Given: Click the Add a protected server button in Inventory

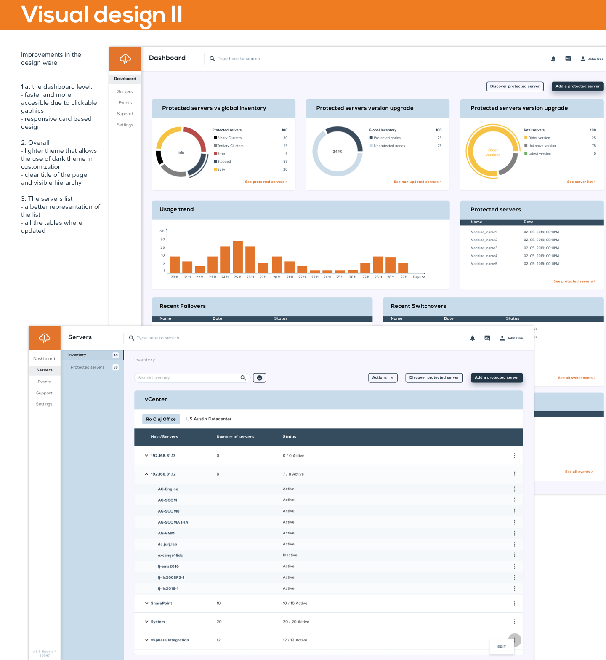Looking at the screenshot, I should (497, 378).
